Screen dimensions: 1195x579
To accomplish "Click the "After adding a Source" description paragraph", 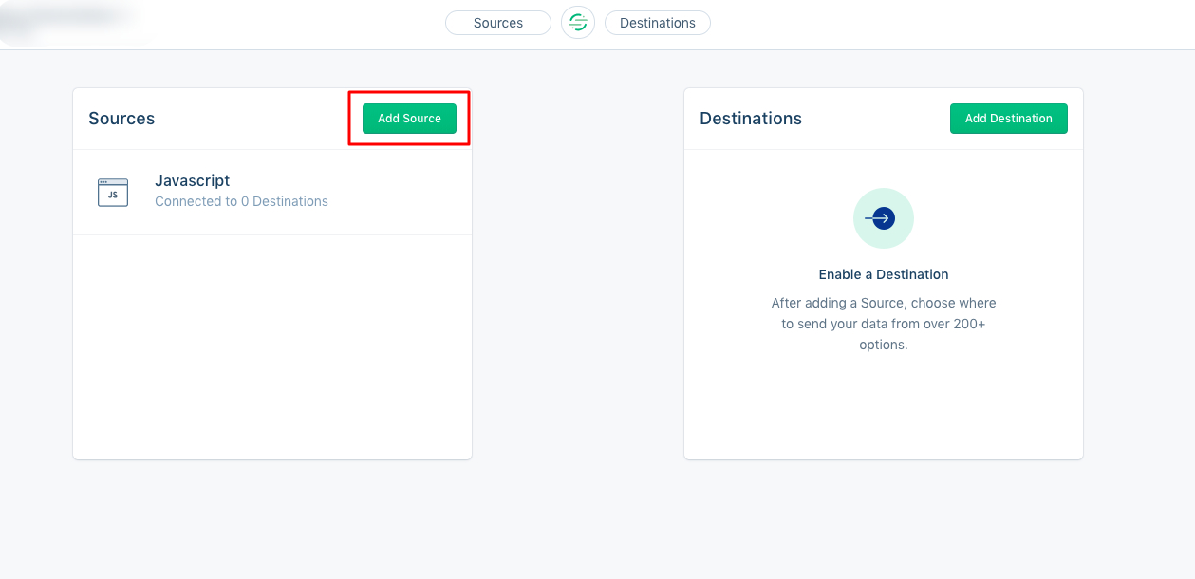I will 883,324.
